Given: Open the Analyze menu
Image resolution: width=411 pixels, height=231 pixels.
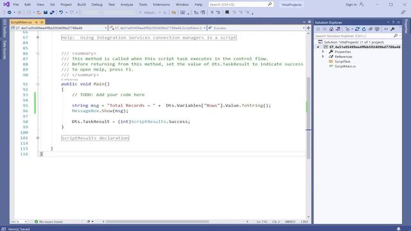Looking at the screenshot, I should pos(127,4).
